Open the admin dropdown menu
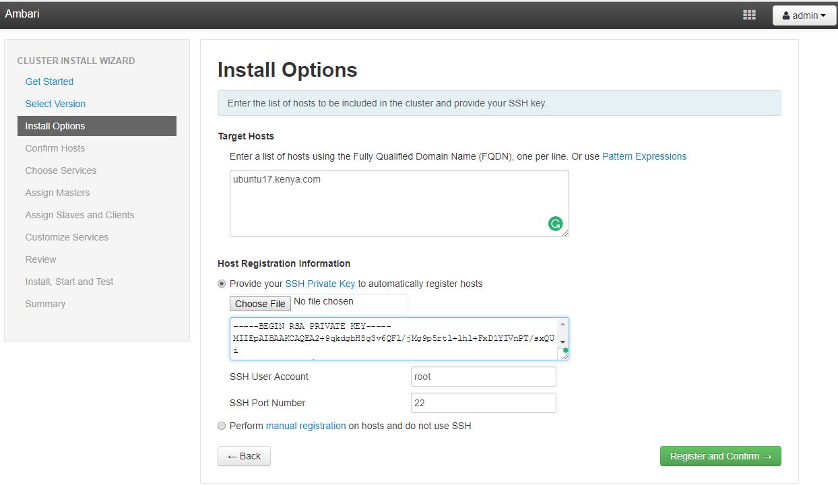The width and height of the screenshot is (838, 485). 804,14
